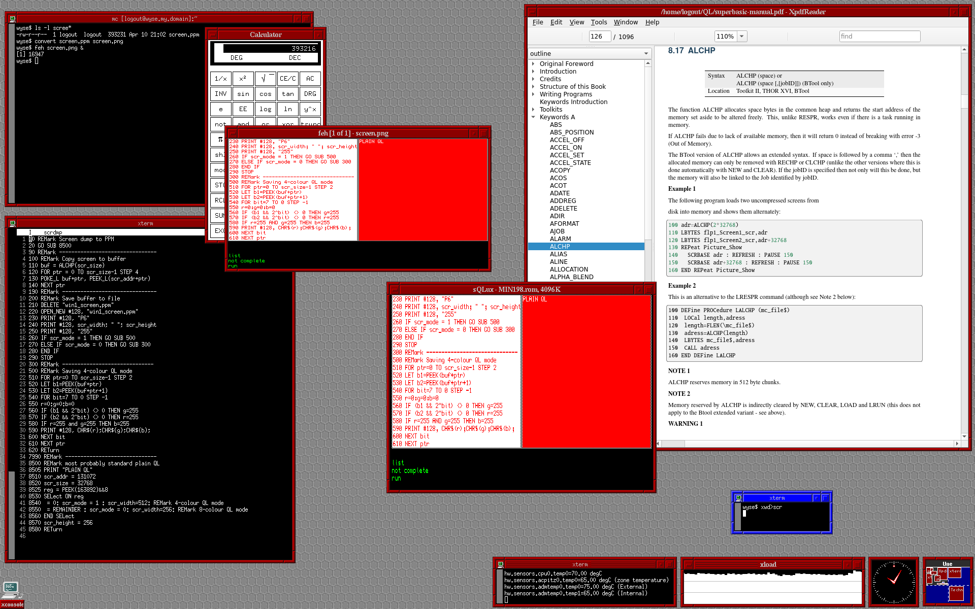Click the analog clock widget
Screen dimensions: 975x609
(x=893, y=582)
